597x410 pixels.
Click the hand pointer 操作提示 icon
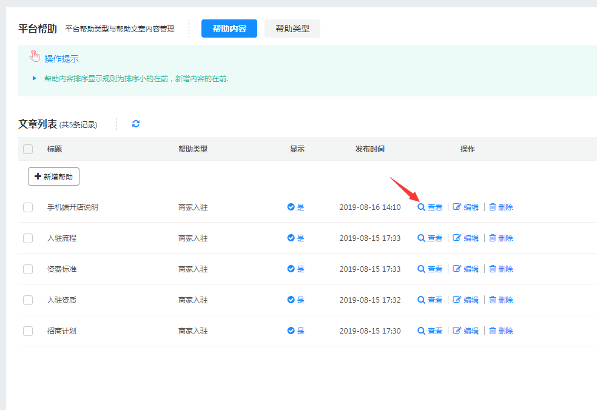coord(35,58)
